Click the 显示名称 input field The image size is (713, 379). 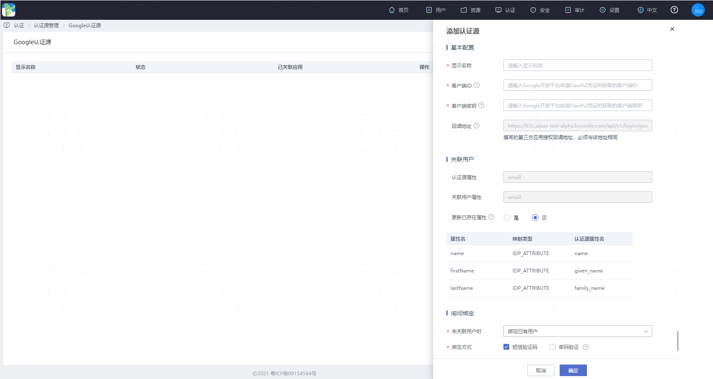577,65
